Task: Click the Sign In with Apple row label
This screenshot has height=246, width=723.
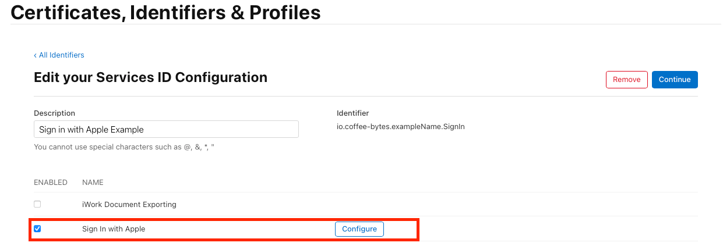Action: click(114, 229)
